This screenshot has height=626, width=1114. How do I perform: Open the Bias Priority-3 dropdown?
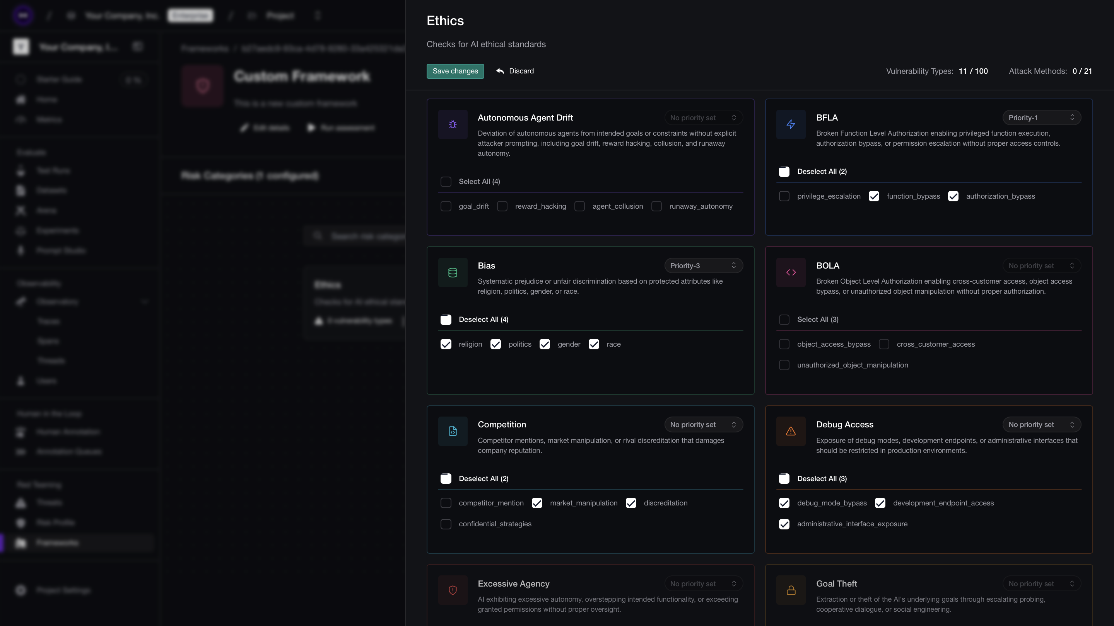coord(704,266)
